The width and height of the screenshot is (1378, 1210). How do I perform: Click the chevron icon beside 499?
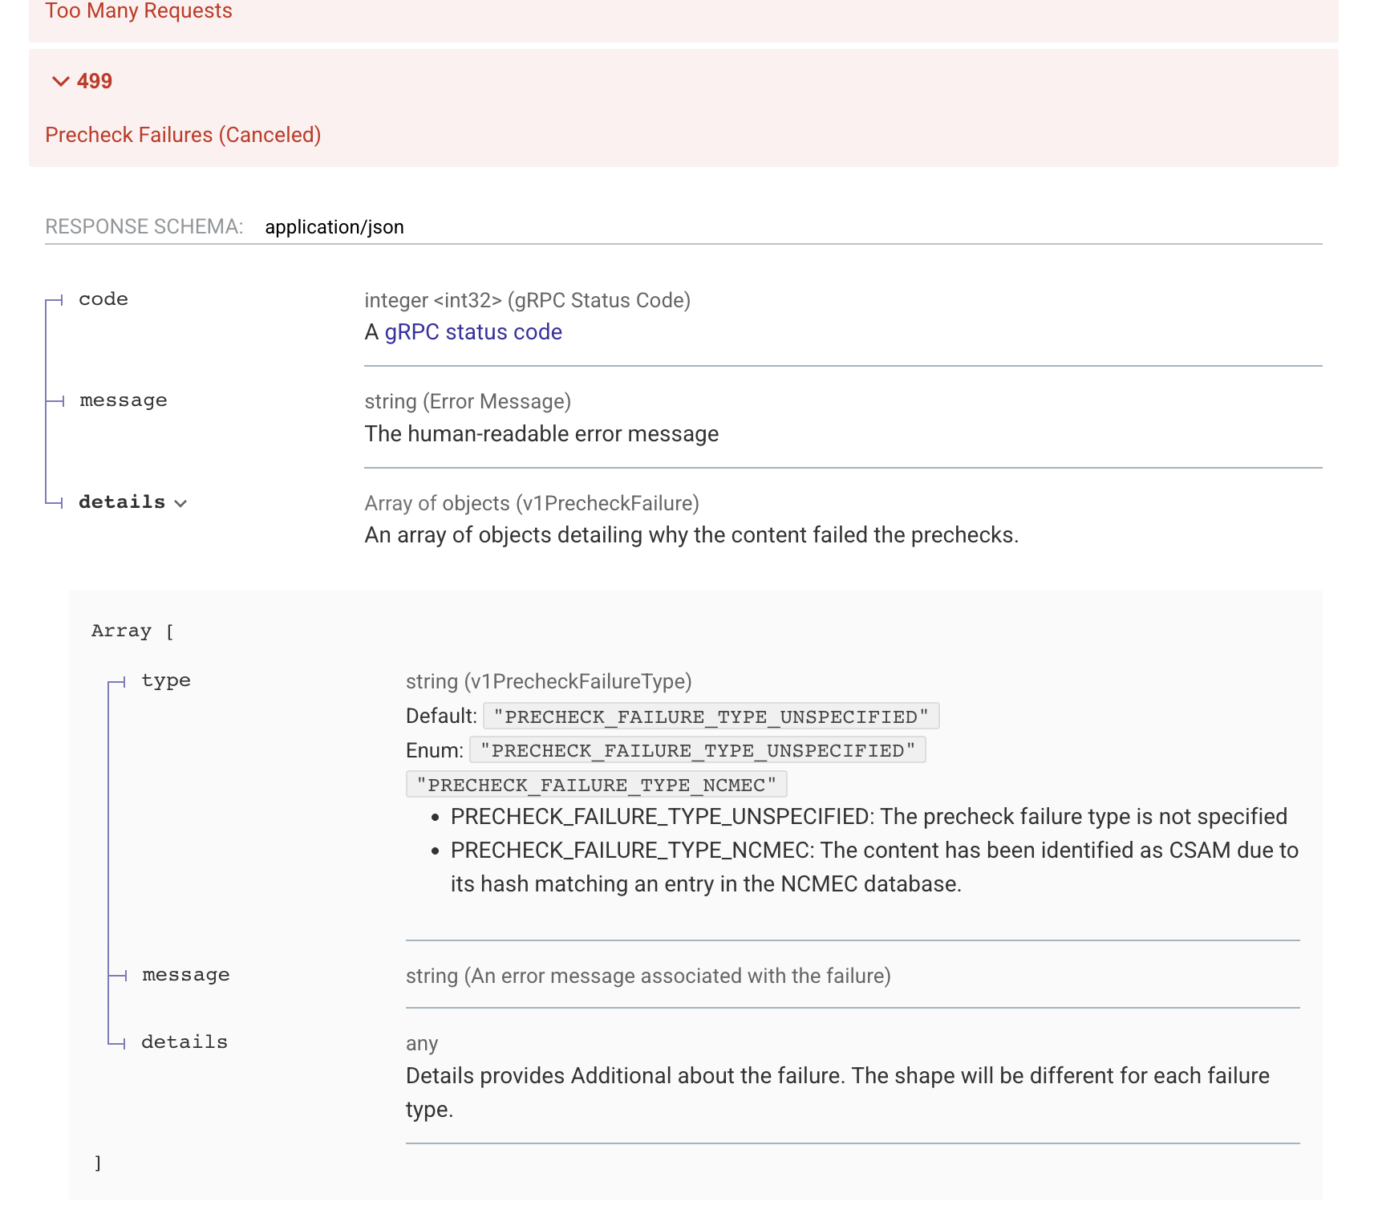click(60, 81)
